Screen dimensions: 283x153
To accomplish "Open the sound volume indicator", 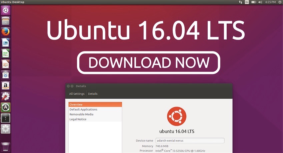I will tap(260, 2).
